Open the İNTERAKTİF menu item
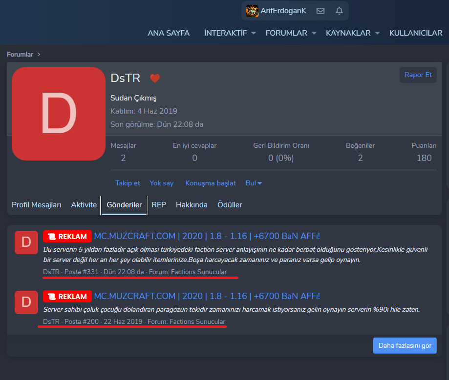The height and width of the screenshot is (380, 449). coord(225,33)
